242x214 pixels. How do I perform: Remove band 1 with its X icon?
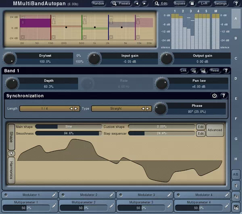coord(23,37)
